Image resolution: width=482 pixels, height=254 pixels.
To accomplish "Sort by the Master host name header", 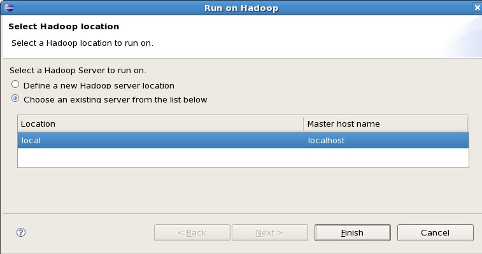I will pos(385,124).
